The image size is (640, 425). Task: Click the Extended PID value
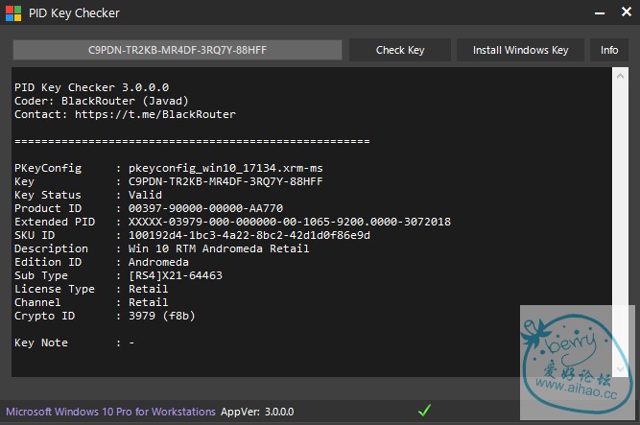(x=290, y=222)
